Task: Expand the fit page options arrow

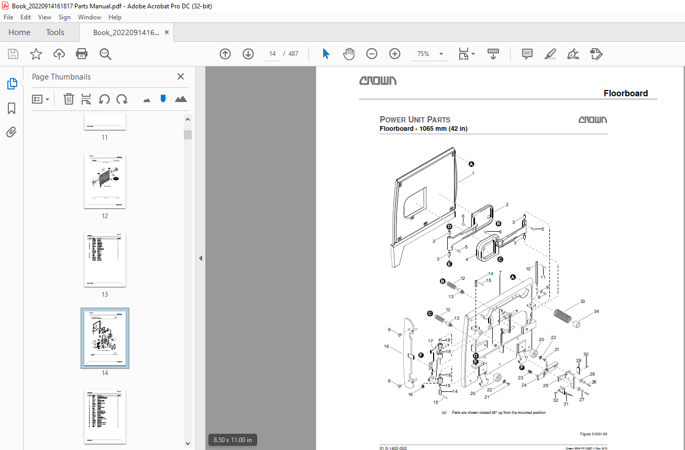Action: tap(473, 54)
